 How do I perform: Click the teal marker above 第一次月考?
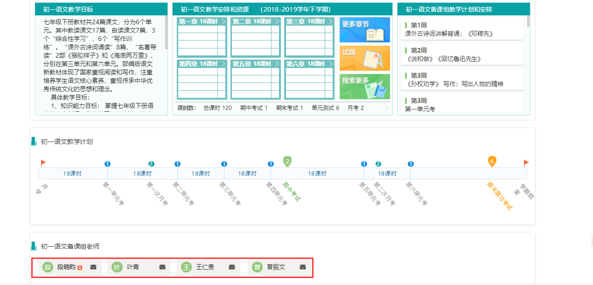pyautogui.click(x=151, y=164)
